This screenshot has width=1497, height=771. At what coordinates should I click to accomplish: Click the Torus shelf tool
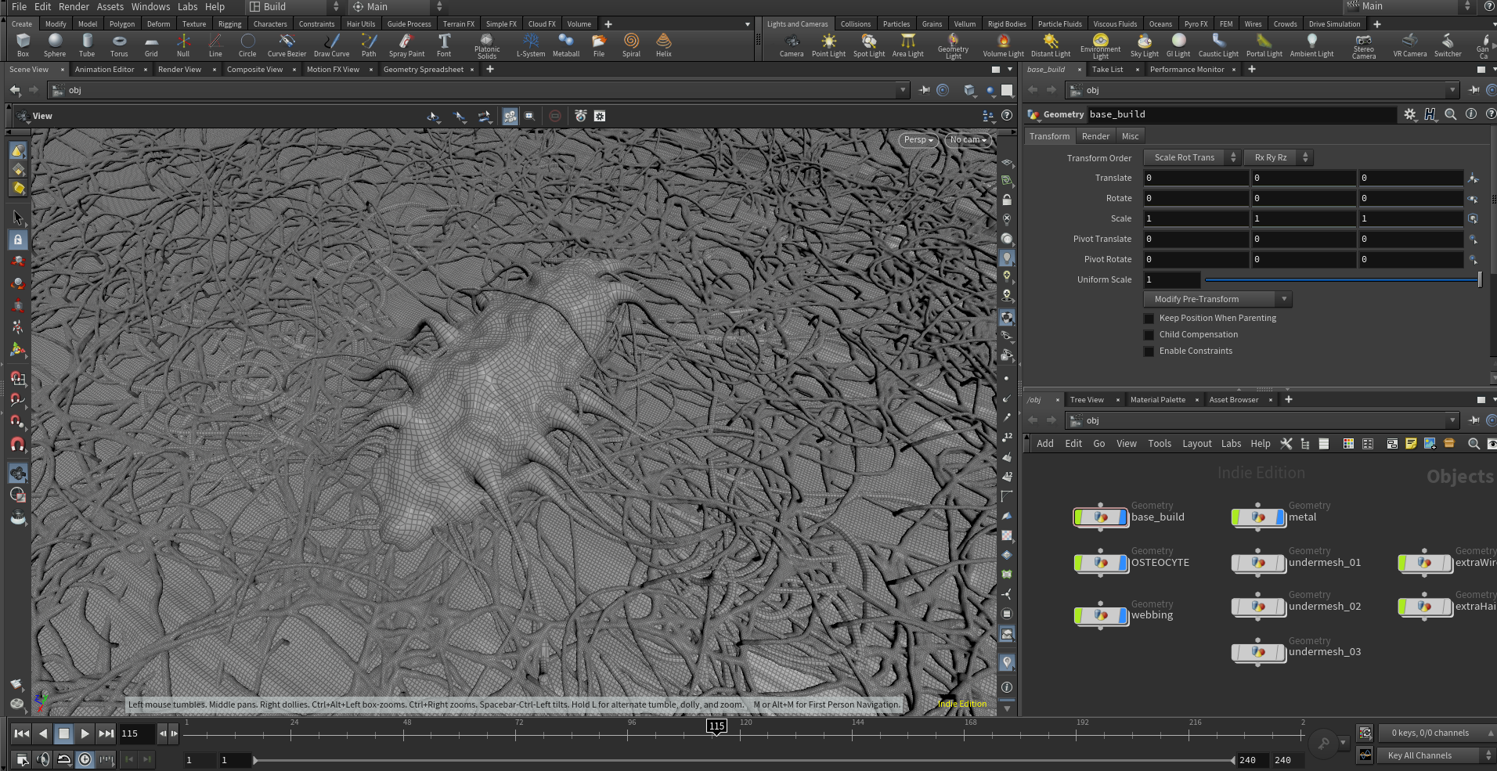point(119,45)
